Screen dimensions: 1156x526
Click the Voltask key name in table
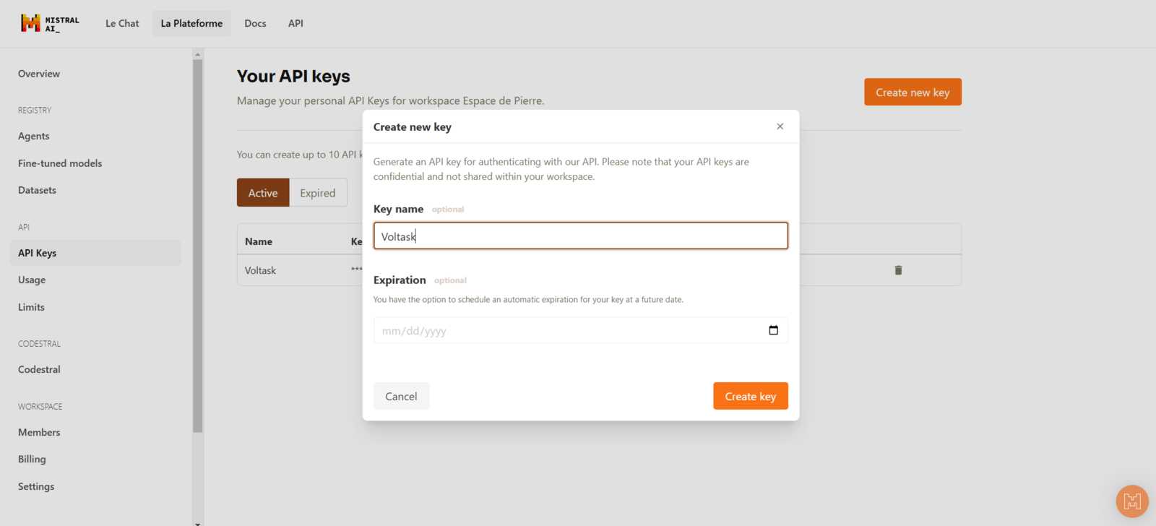260,270
